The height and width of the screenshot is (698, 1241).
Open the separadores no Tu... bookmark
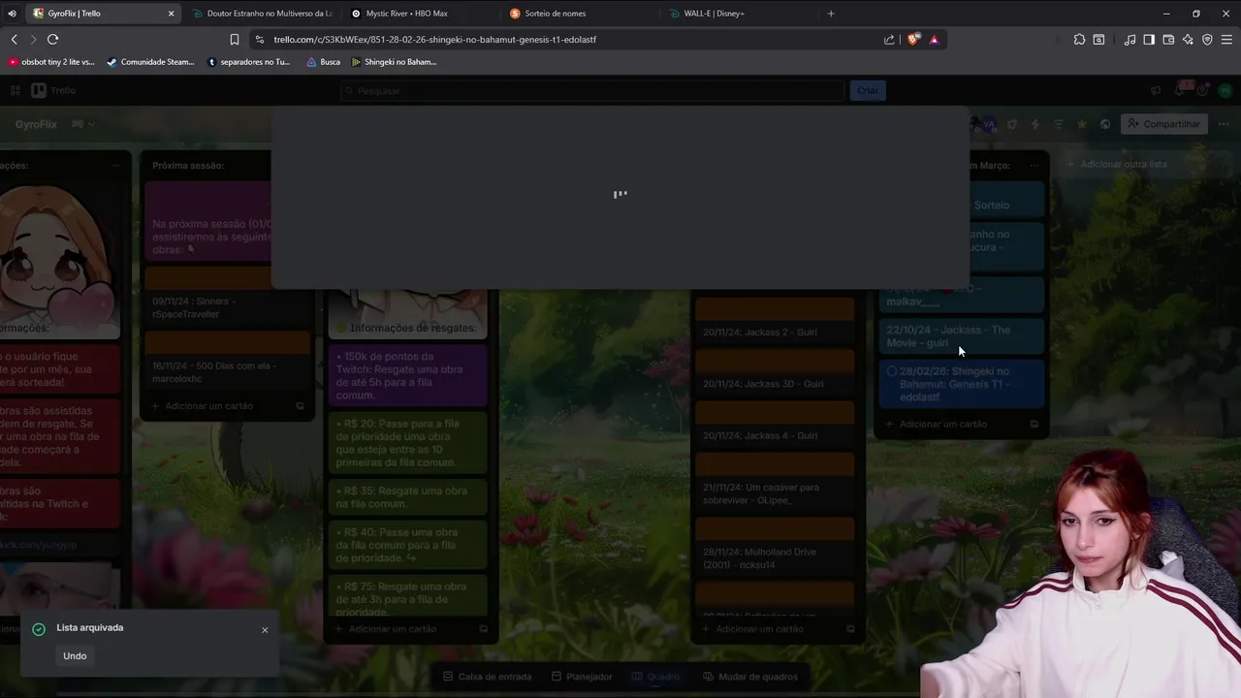249,62
